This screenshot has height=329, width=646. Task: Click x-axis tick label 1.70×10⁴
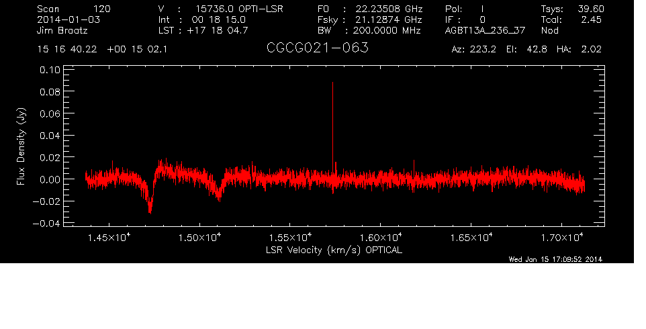pyautogui.click(x=562, y=238)
